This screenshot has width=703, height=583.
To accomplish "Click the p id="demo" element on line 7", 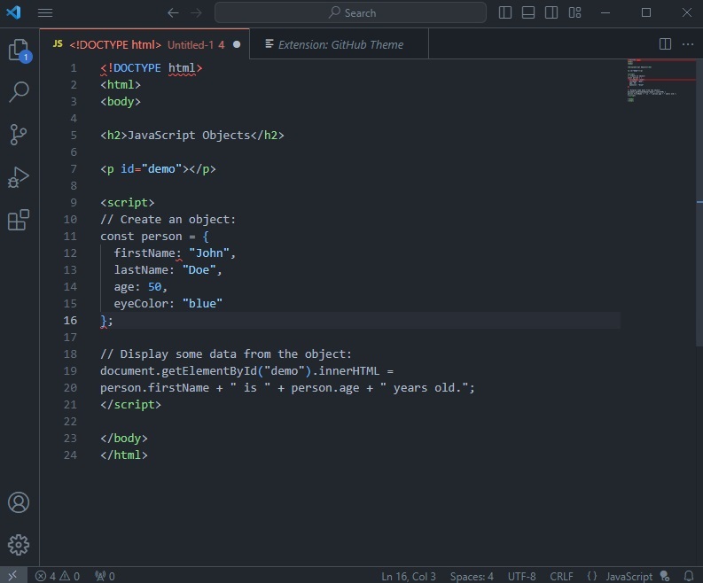I will pyautogui.click(x=158, y=169).
